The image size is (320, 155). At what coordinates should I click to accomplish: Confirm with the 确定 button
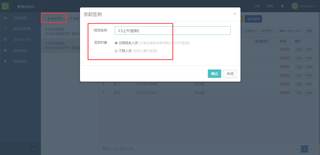(214, 74)
